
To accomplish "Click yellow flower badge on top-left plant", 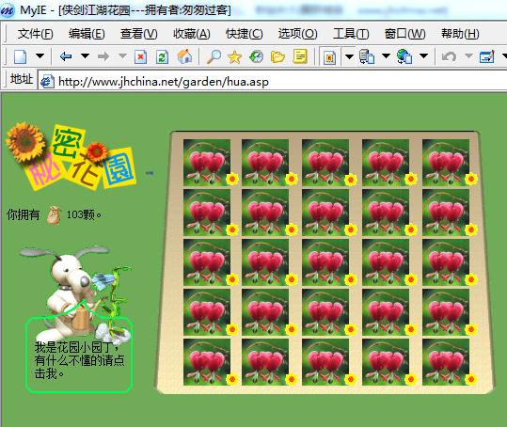I will [x=232, y=179].
